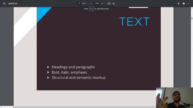Image resolution: width=193 pixels, height=108 pixels.
Task: Click the scroll up arrow on the right
Action: coord(192,8)
